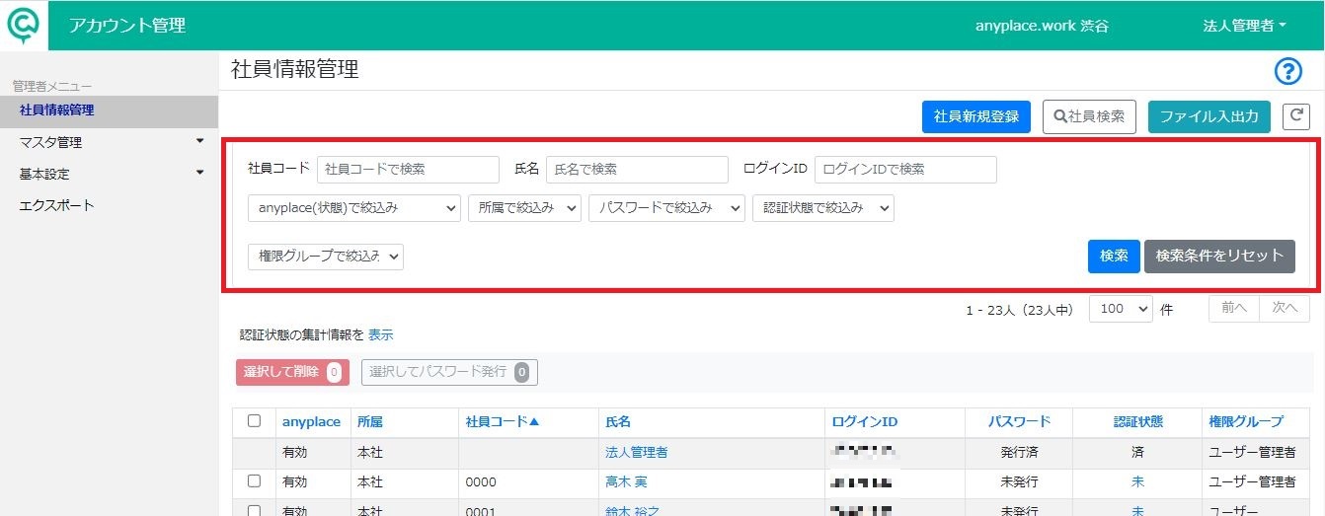Viewport: 1325px width, 516px height.
Task: Focus the 氏名で検索 input field
Action: pos(637,170)
